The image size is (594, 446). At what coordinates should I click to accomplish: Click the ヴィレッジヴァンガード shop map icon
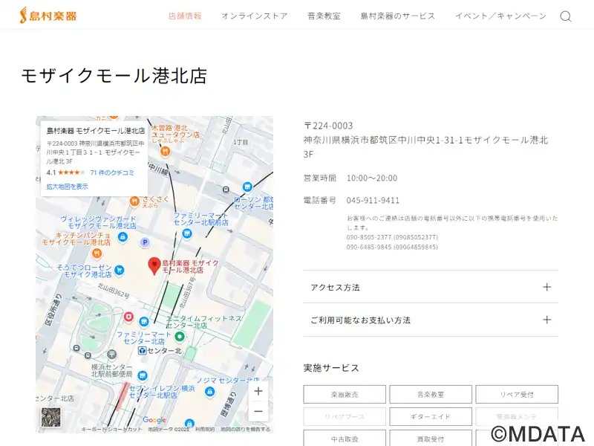(123, 237)
